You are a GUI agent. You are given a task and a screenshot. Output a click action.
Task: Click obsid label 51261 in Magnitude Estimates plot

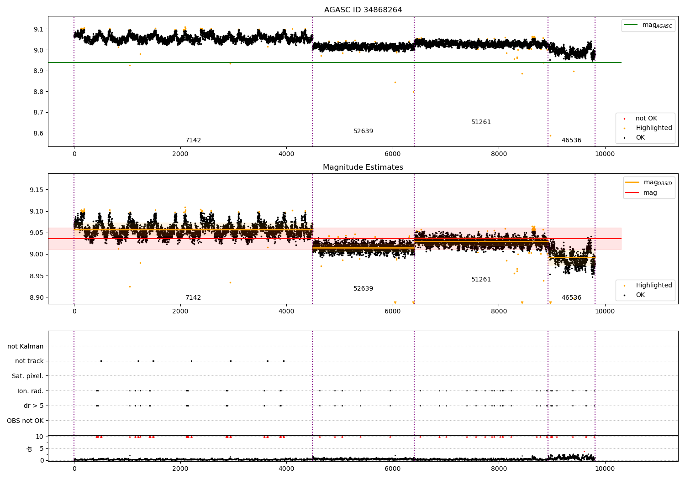[481, 280]
